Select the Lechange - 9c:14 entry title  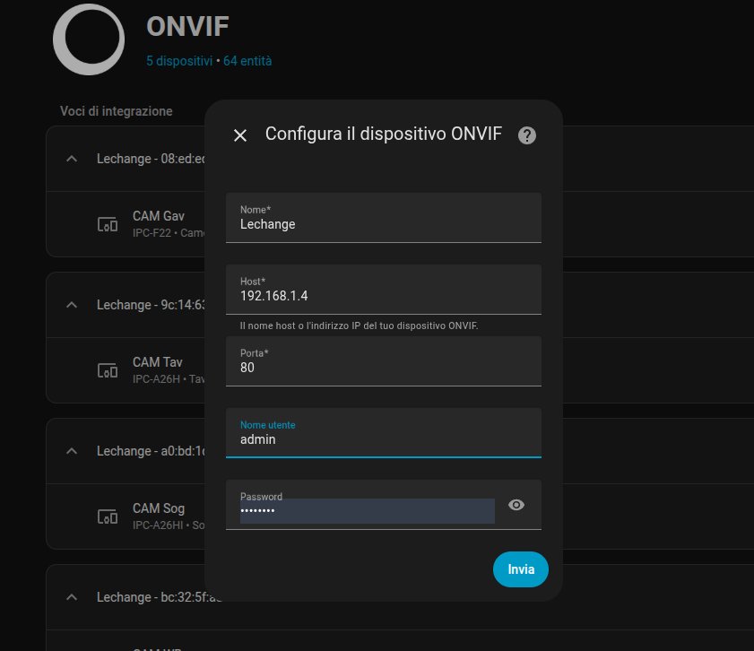[x=151, y=305]
